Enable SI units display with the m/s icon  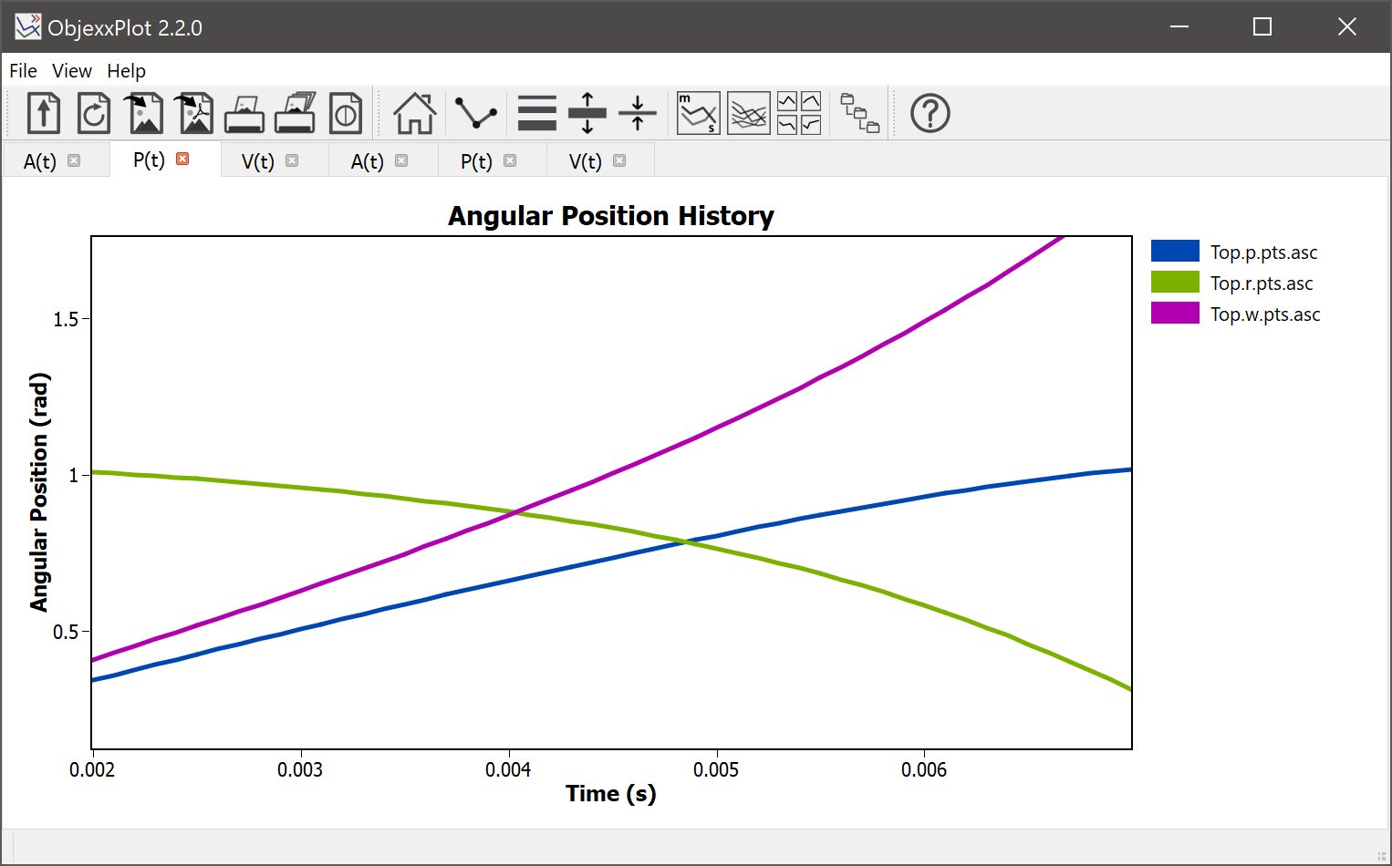pos(697,112)
